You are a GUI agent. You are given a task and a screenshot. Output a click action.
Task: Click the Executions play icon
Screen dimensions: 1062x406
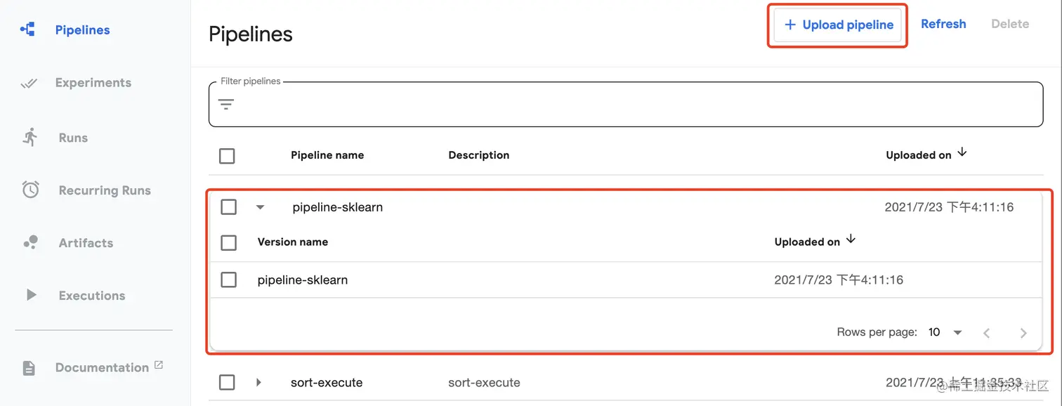(31, 296)
